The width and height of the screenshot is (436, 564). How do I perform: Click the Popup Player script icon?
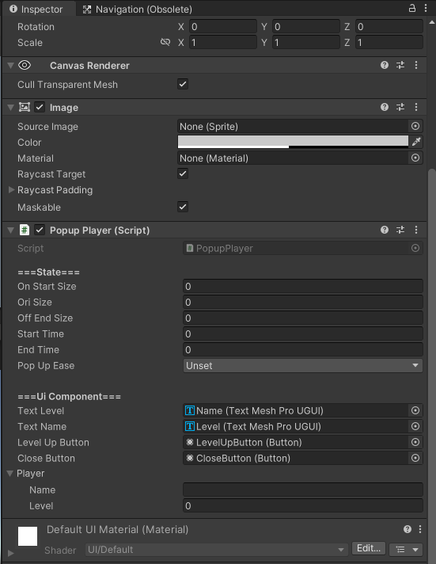point(25,230)
